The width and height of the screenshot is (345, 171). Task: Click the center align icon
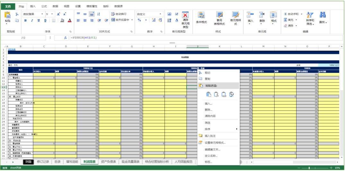coord(85,21)
